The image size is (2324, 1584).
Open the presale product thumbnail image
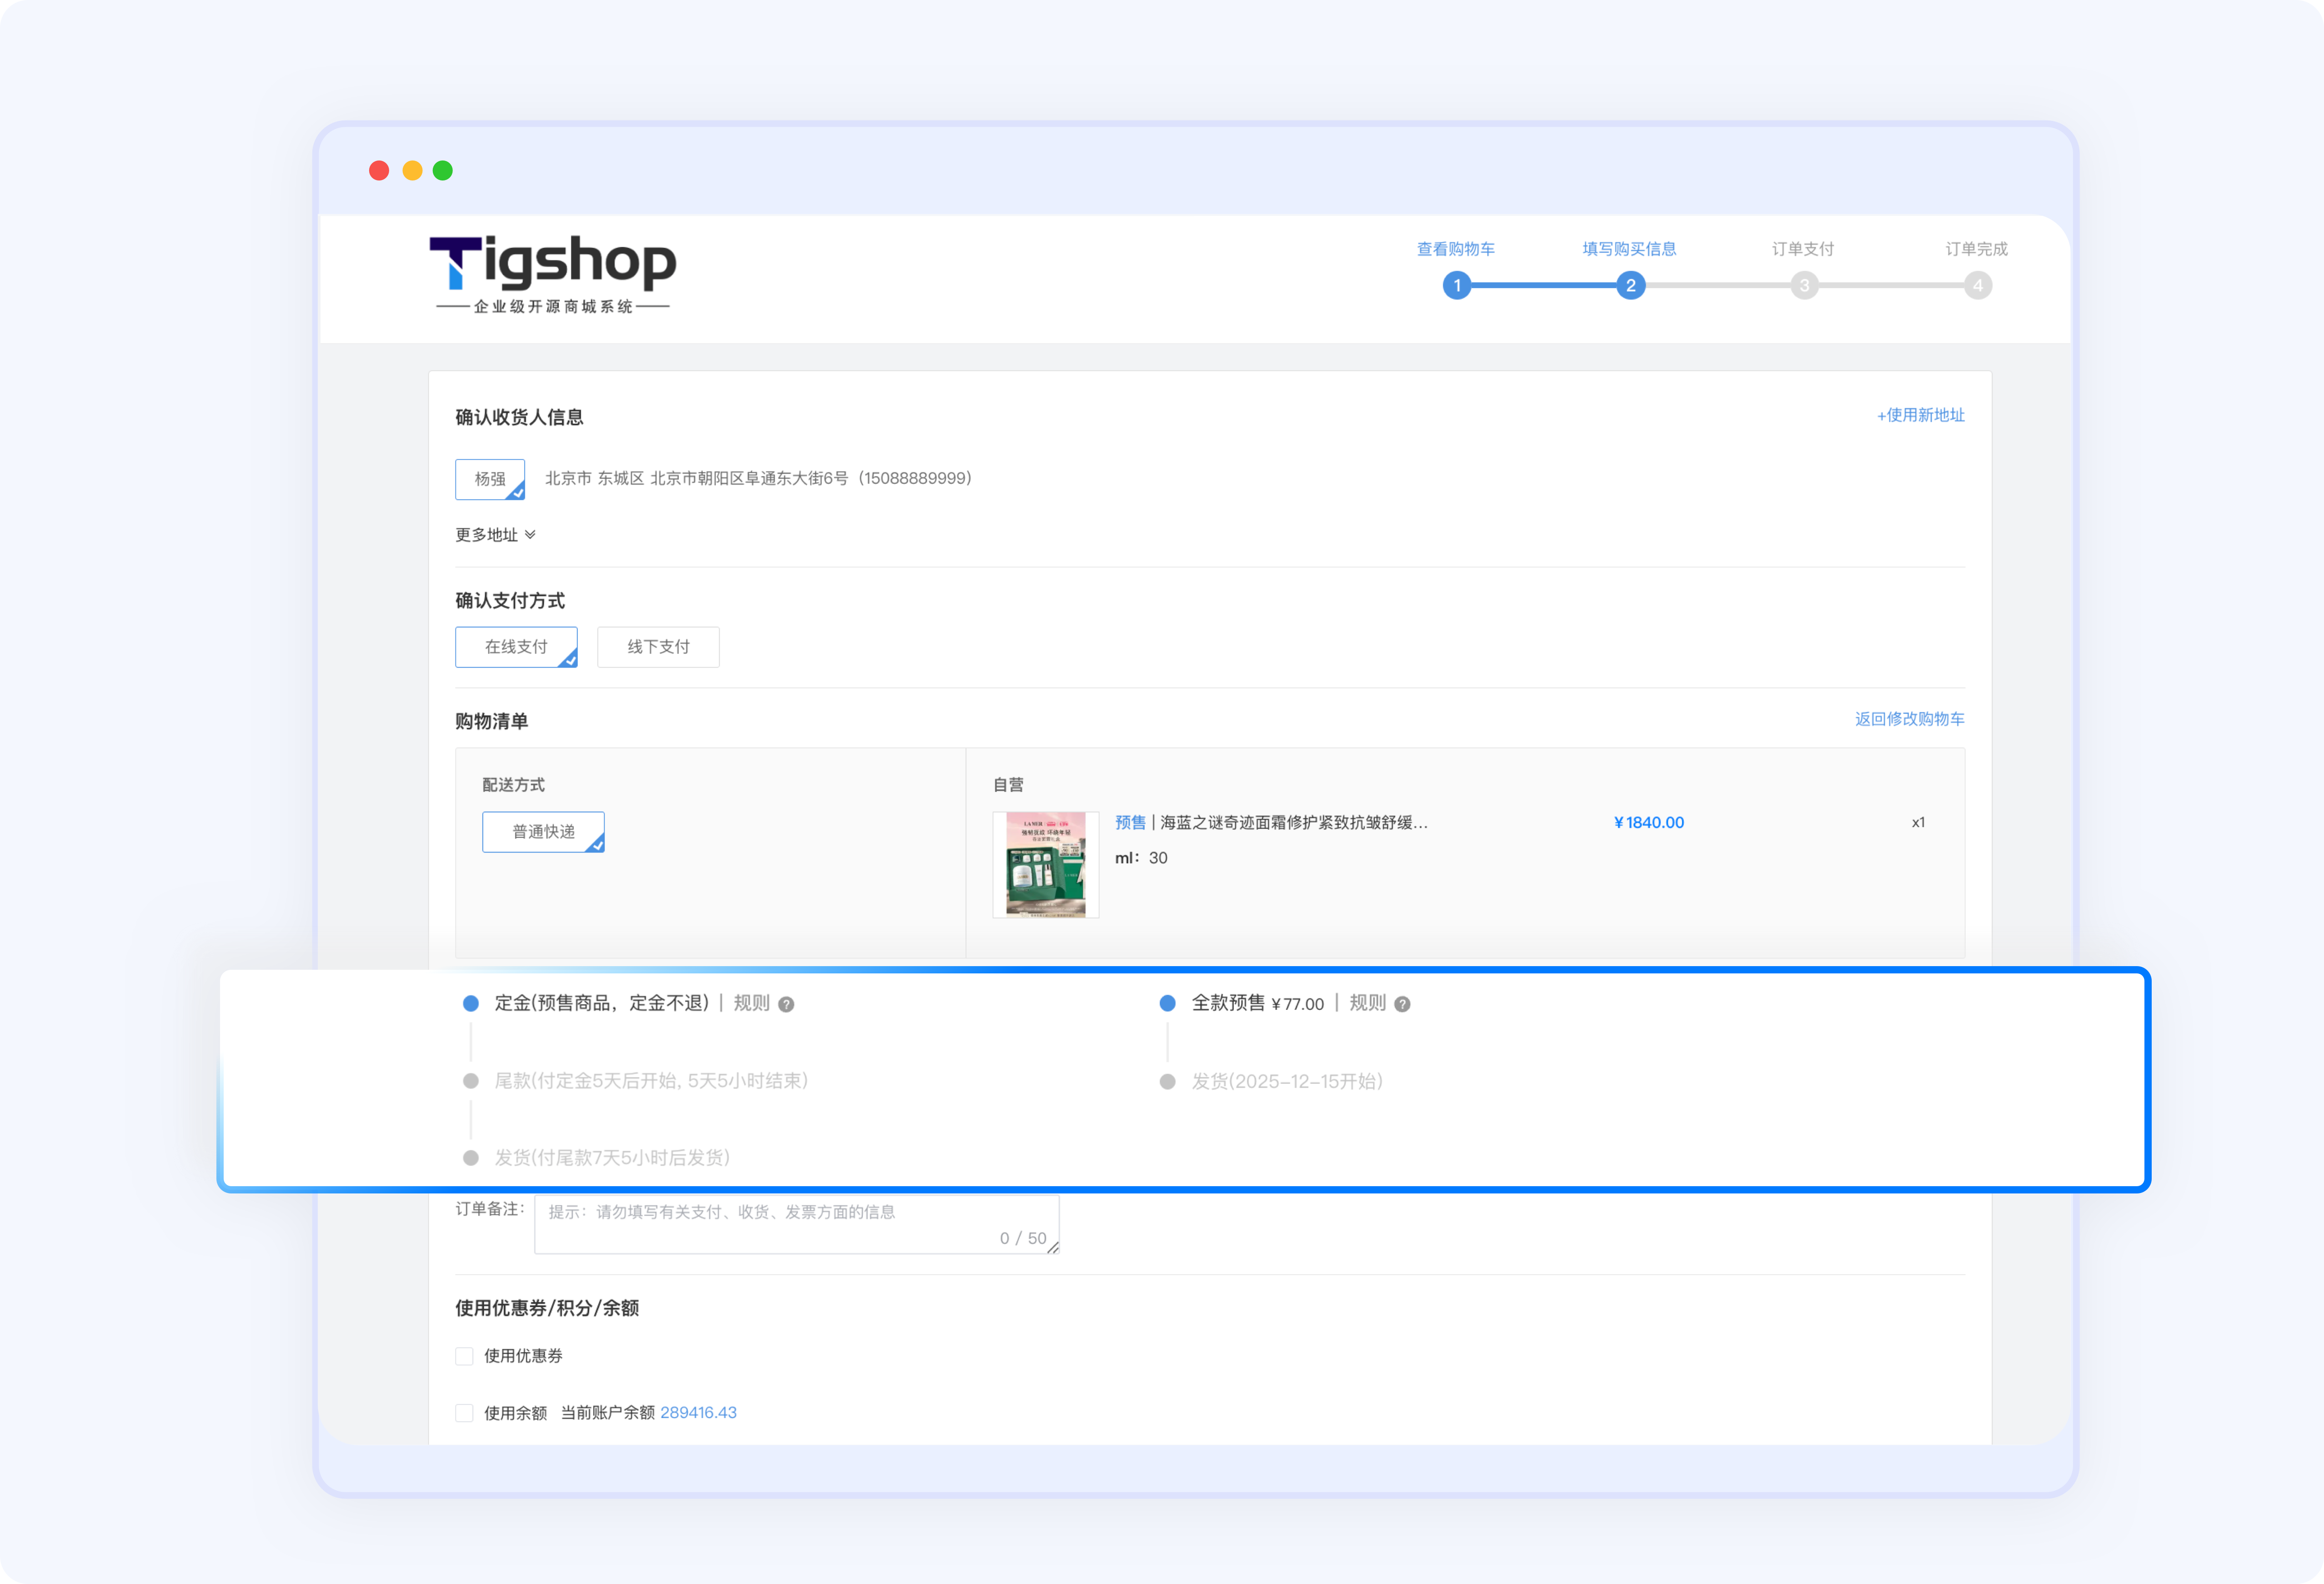(x=1045, y=865)
